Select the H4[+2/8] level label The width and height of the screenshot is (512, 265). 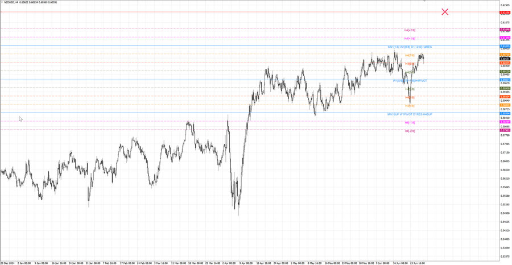[410, 30]
